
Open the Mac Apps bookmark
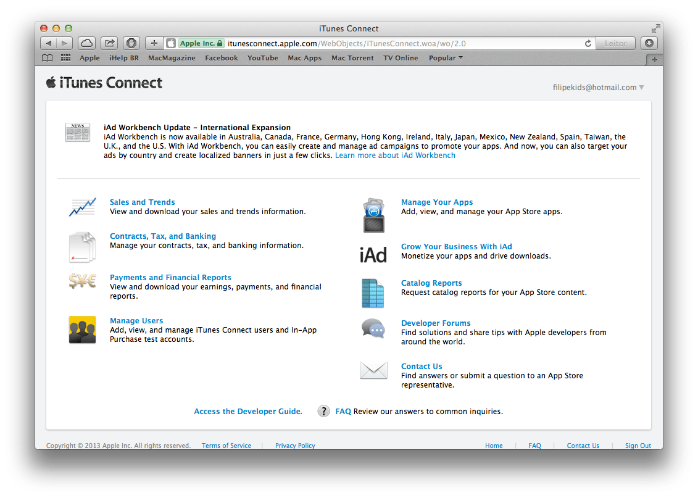pos(304,58)
